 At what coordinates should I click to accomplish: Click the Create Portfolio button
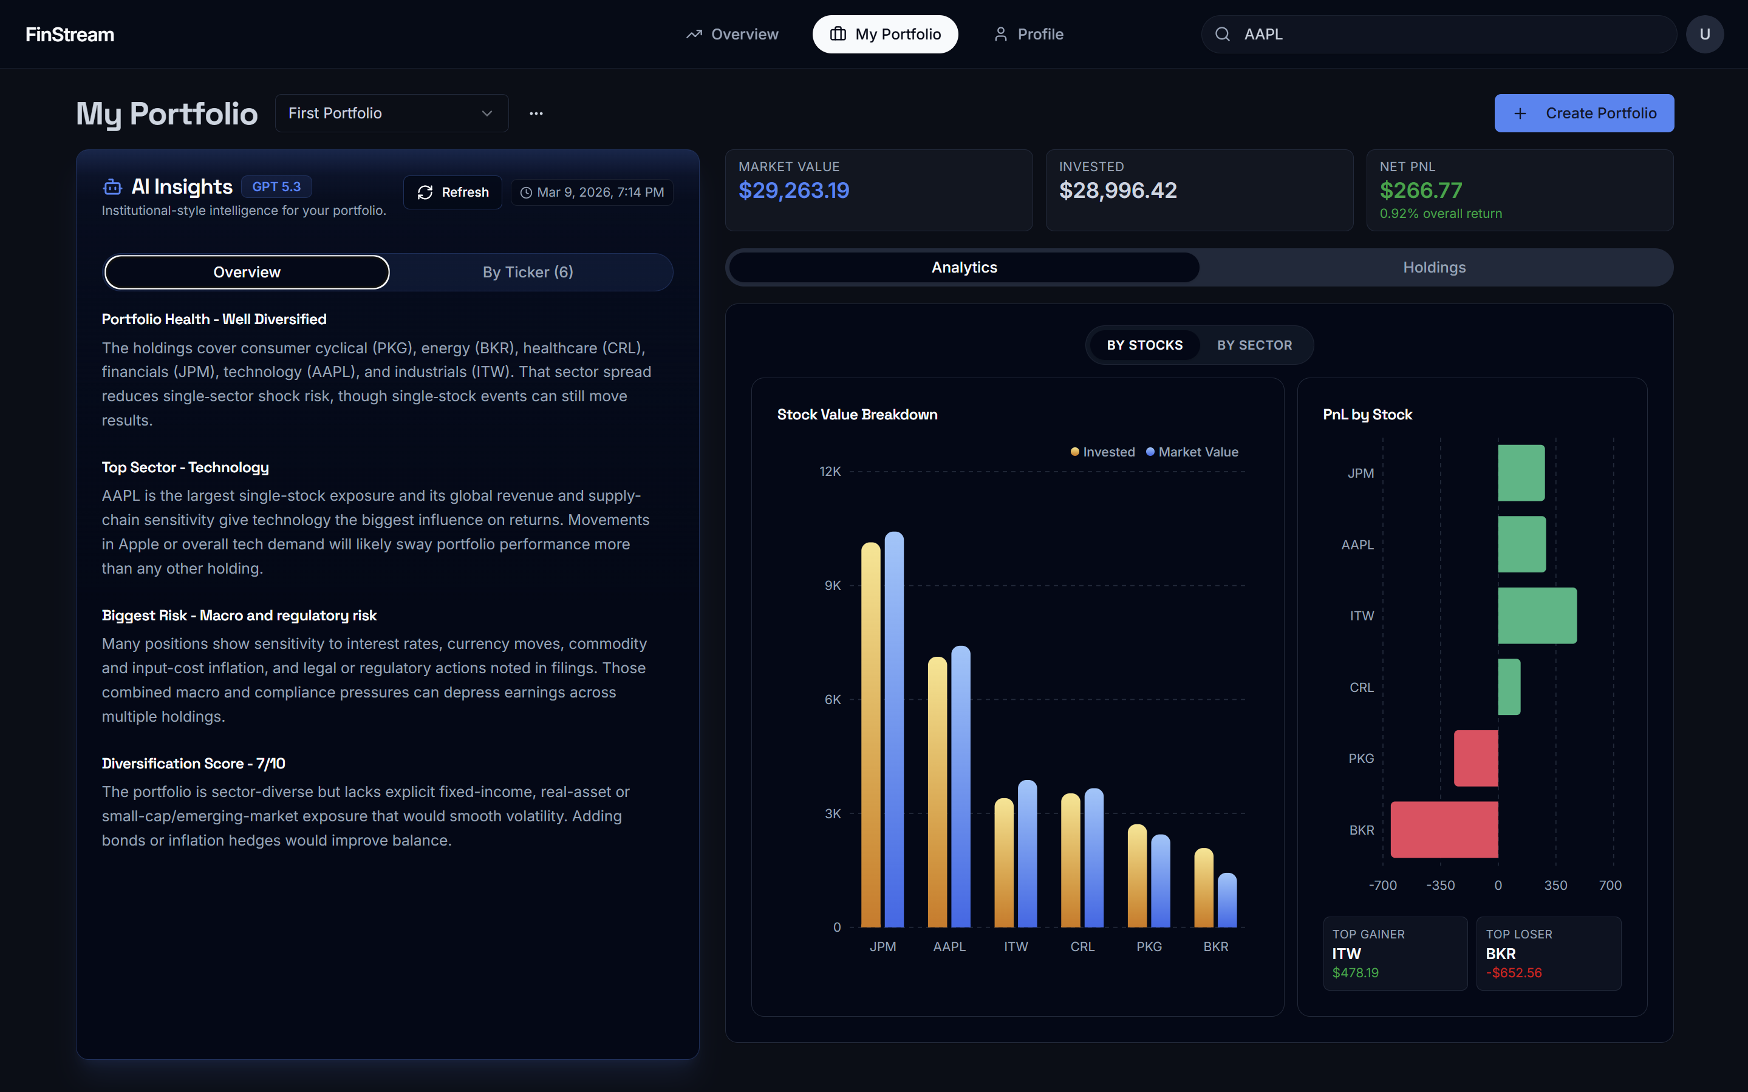(x=1583, y=114)
